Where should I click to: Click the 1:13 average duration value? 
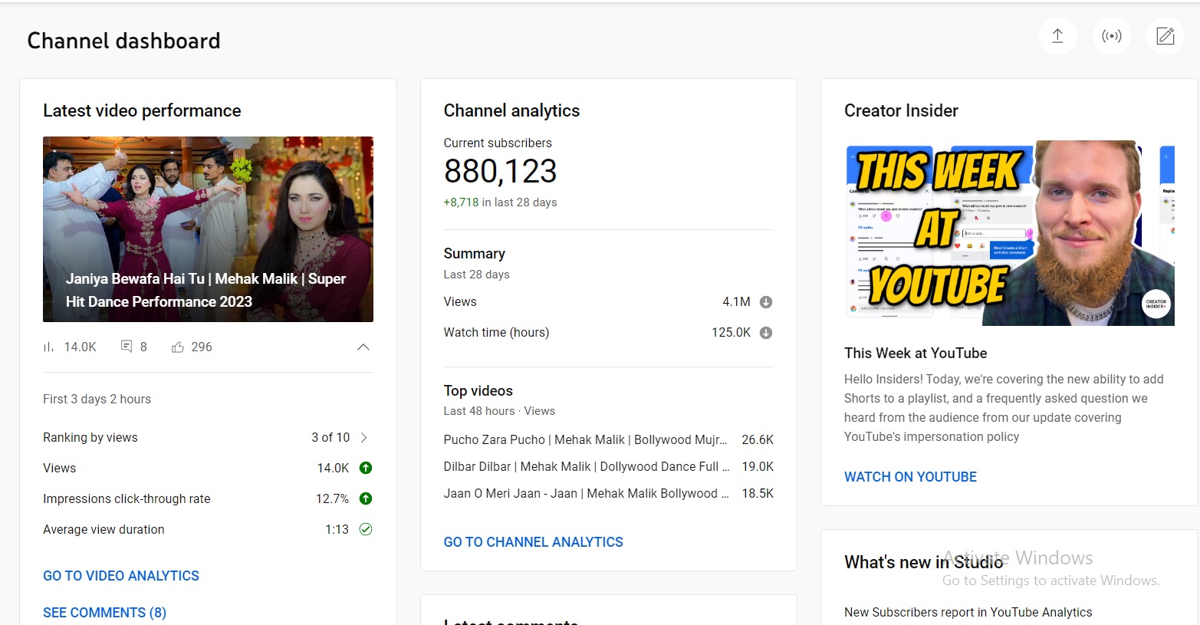coord(337,529)
